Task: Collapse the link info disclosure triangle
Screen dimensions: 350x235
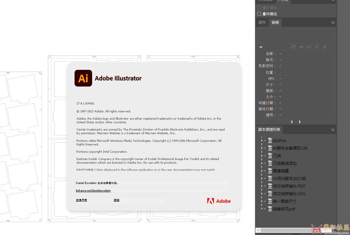Action: point(261,47)
